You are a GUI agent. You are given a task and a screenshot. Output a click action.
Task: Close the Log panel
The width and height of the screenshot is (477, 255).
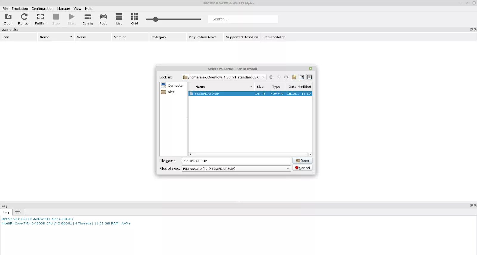(475, 206)
